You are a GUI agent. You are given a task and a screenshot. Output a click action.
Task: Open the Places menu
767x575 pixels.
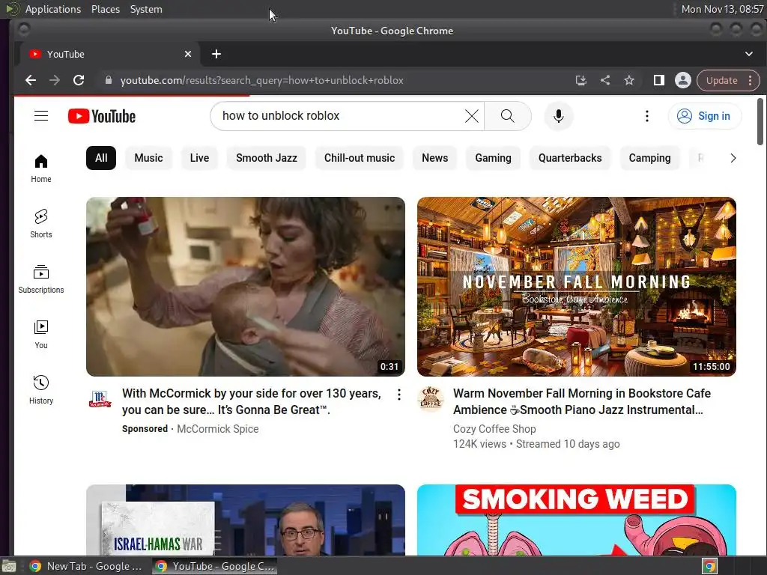(x=106, y=9)
